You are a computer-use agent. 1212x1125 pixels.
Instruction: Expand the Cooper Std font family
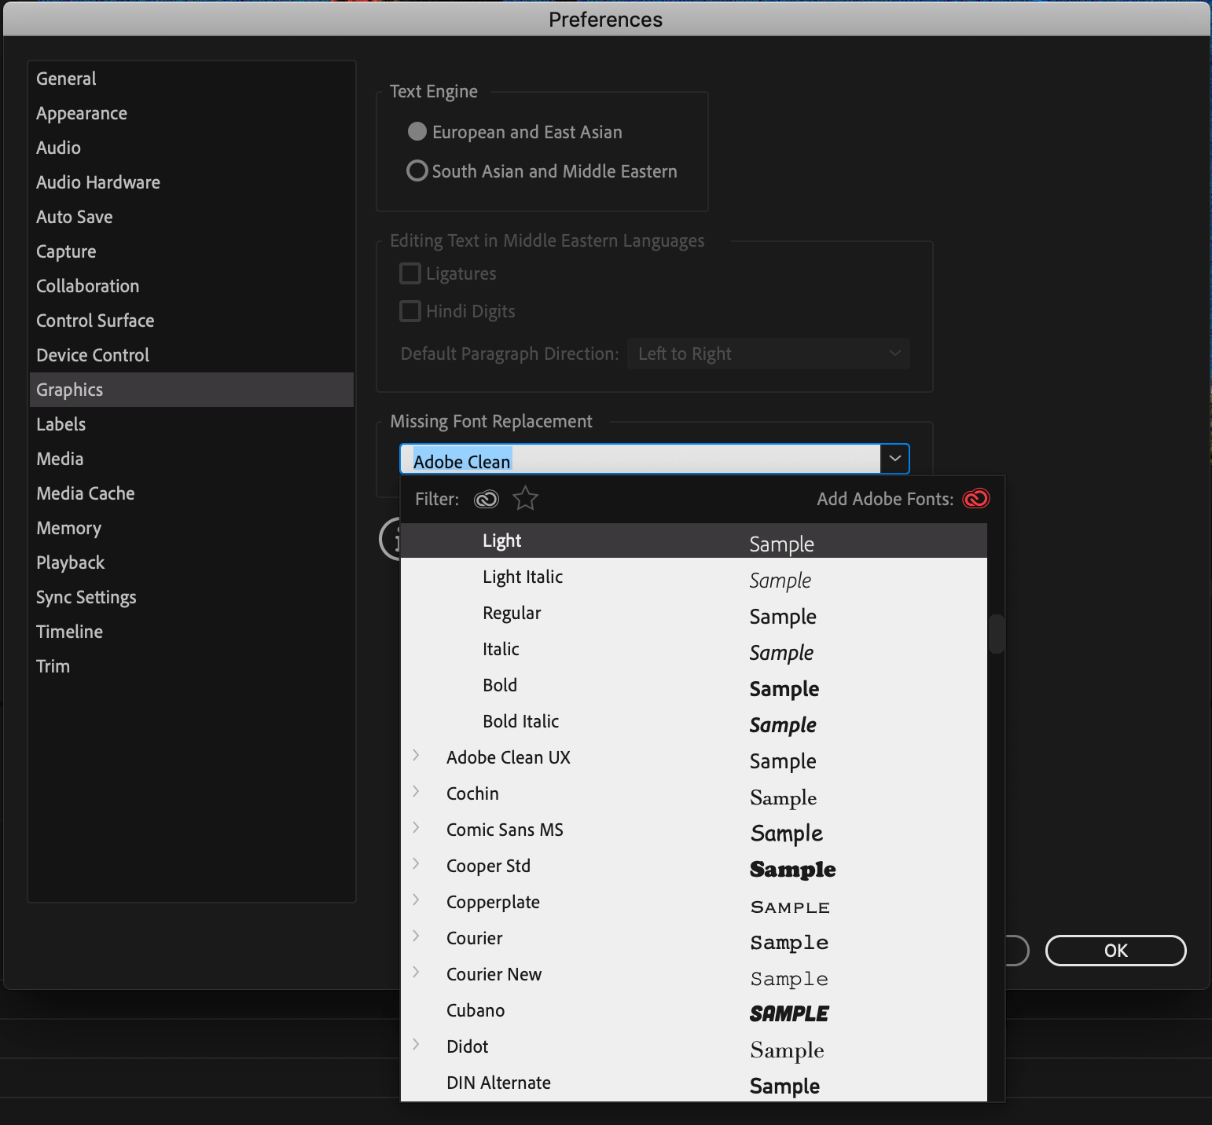[416, 864]
